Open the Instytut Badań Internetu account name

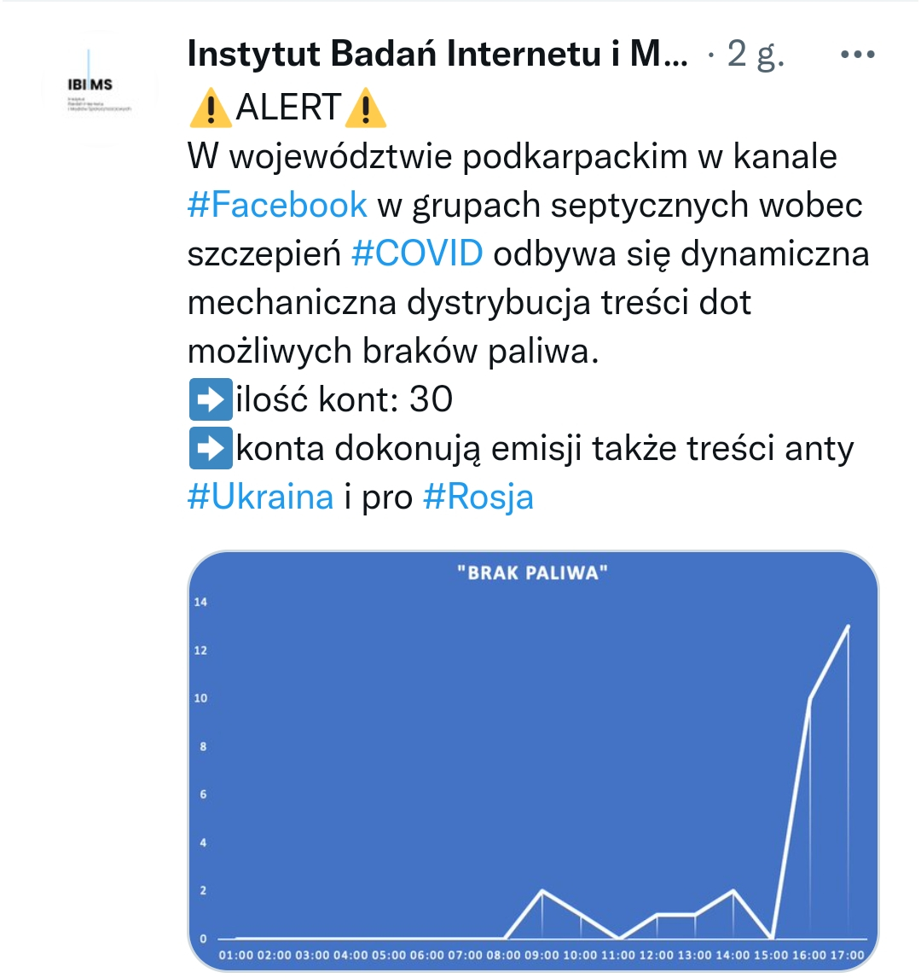(x=437, y=55)
